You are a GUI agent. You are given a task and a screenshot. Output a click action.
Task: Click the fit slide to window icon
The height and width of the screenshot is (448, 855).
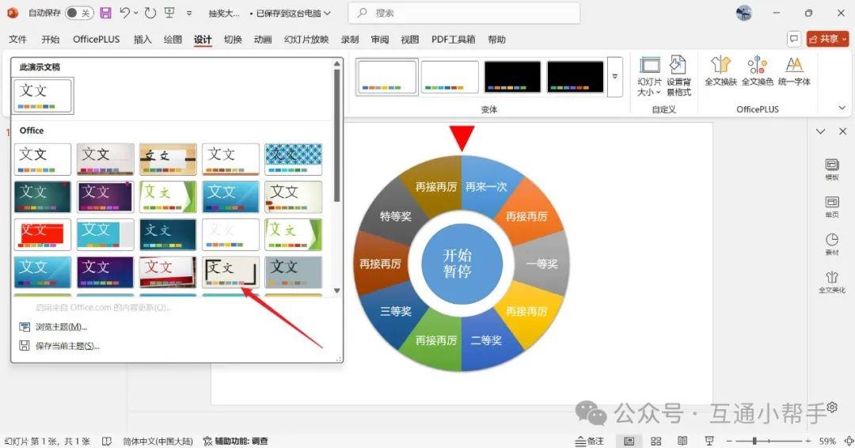coord(849,441)
